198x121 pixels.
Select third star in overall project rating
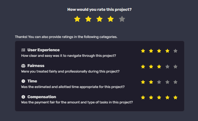tap(99, 19)
